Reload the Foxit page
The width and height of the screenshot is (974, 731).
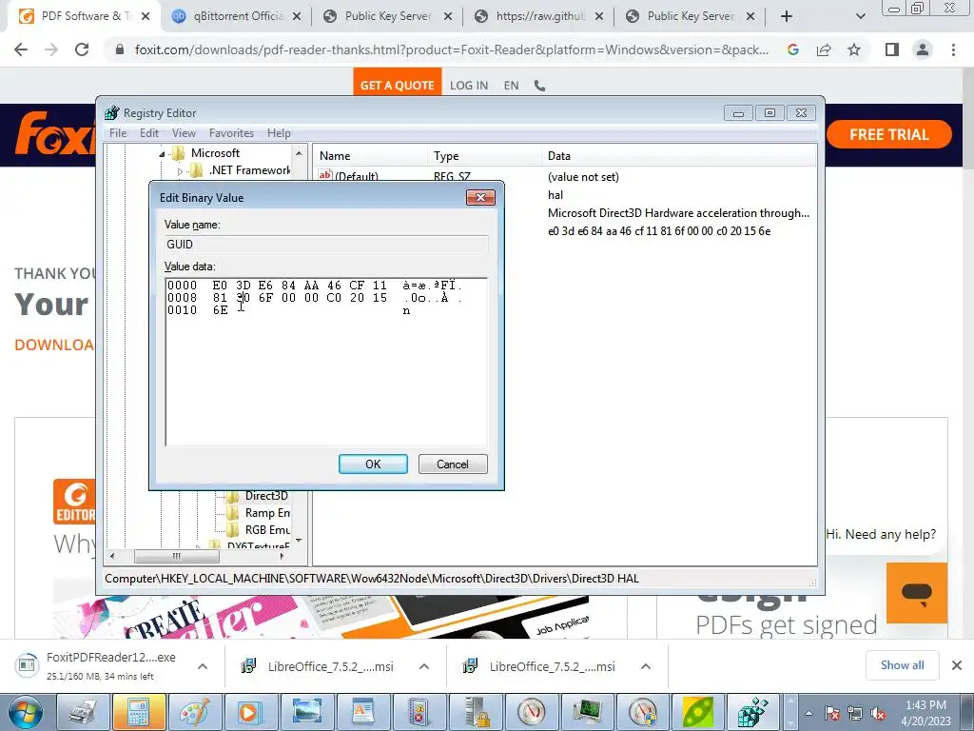tap(82, 49)
